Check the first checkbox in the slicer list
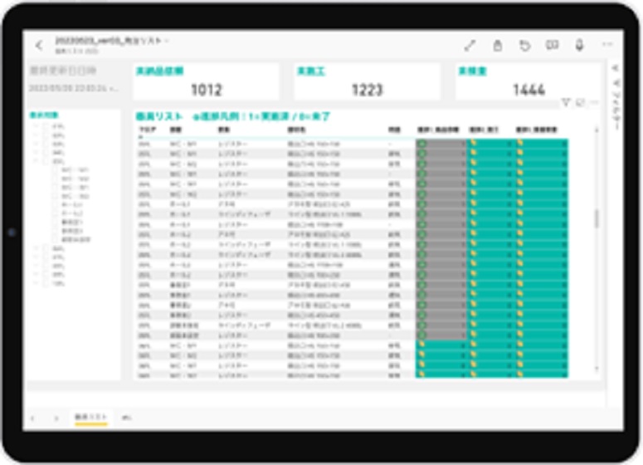The image size is (643, 465). pyautogui.click(x=46, y=125)
